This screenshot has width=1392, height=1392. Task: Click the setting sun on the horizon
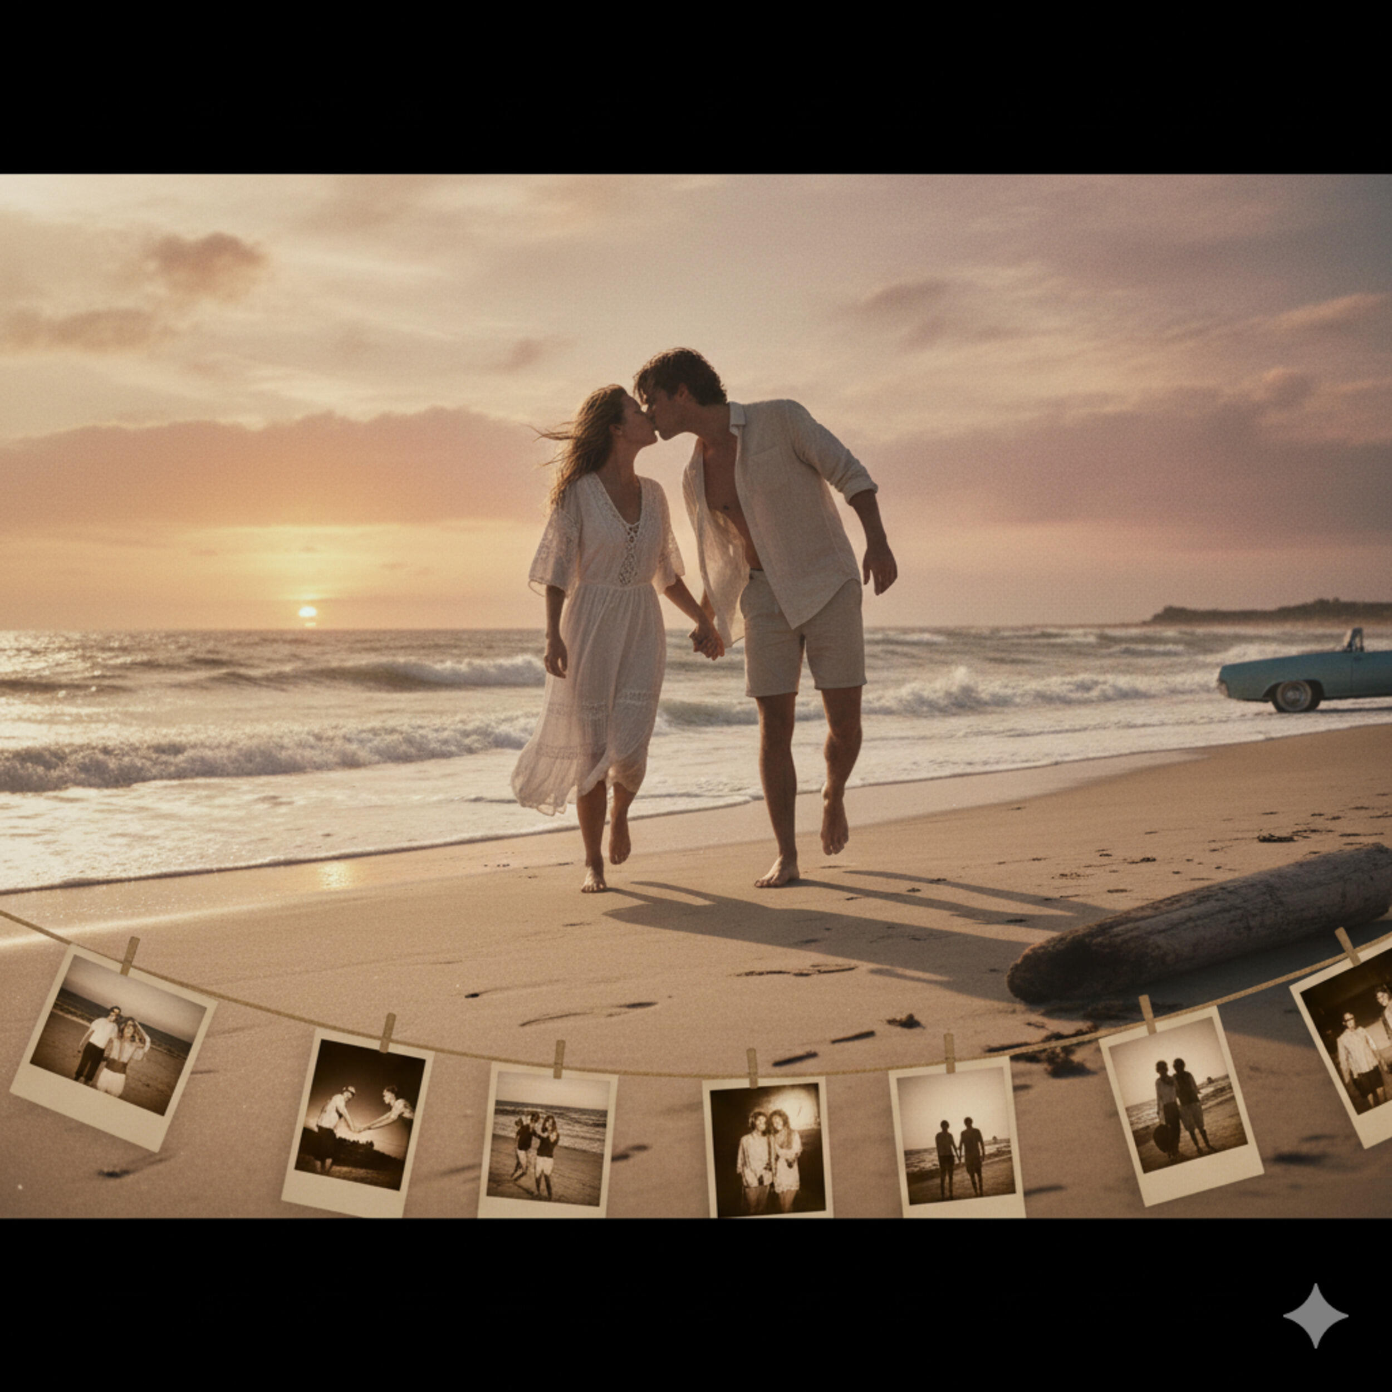308,612
